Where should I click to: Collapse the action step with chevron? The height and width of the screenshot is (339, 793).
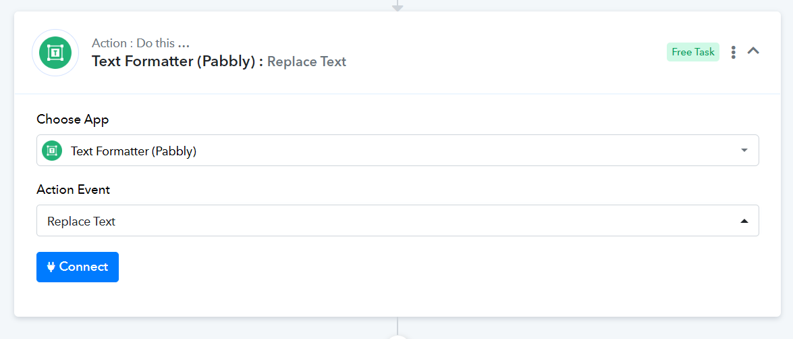tap(754, 51)
